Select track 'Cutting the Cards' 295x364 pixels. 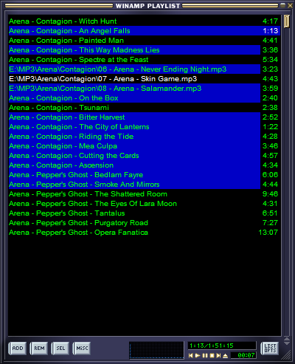[x=144, y=156]
